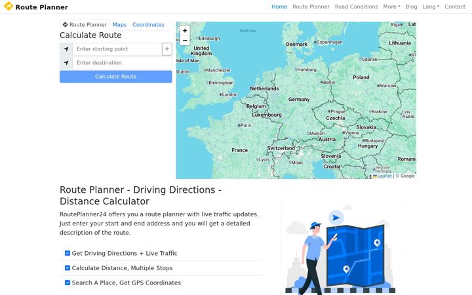The width and height of the screenshot is (472, 295).
Task: Click the Milan city label on map
Action: (x=297, y=163)
